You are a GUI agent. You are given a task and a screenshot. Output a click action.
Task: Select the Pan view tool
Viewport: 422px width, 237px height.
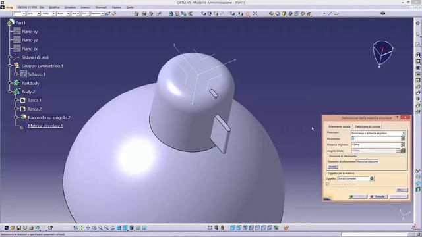[88, 228]
